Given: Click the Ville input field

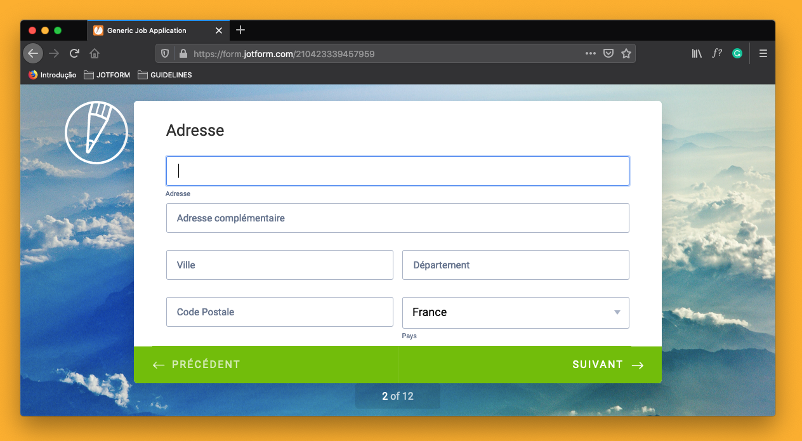Looking at the screenshot, I should (280, 265).
